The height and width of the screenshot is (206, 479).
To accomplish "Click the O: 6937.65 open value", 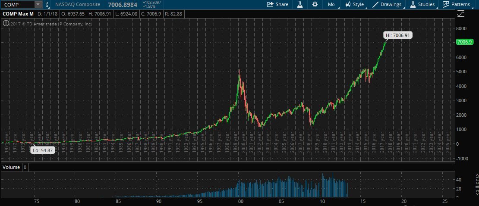I will pos(73,14).
